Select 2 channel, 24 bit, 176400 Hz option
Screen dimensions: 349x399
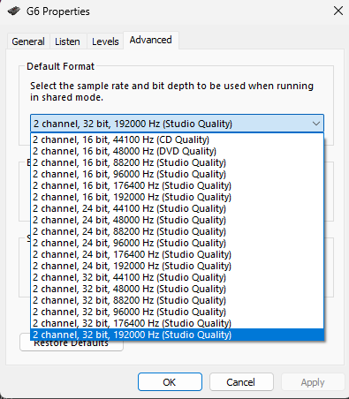177,254
